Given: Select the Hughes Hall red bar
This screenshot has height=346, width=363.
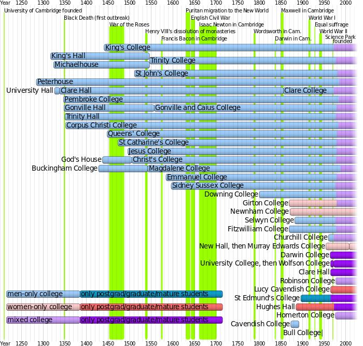Looking at the screenshot, I should [315, 307].
